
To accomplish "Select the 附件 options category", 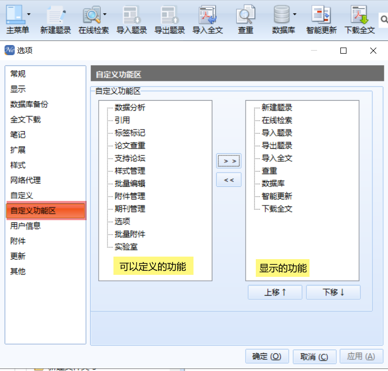I will (x=18, y=241).
